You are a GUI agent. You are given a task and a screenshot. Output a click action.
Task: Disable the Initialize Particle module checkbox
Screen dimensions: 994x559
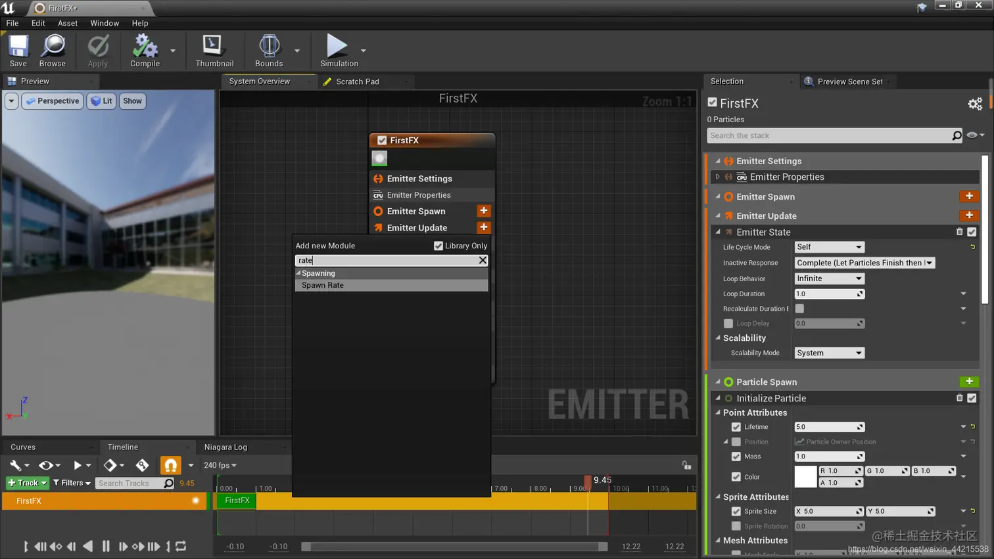click(972, 398)
